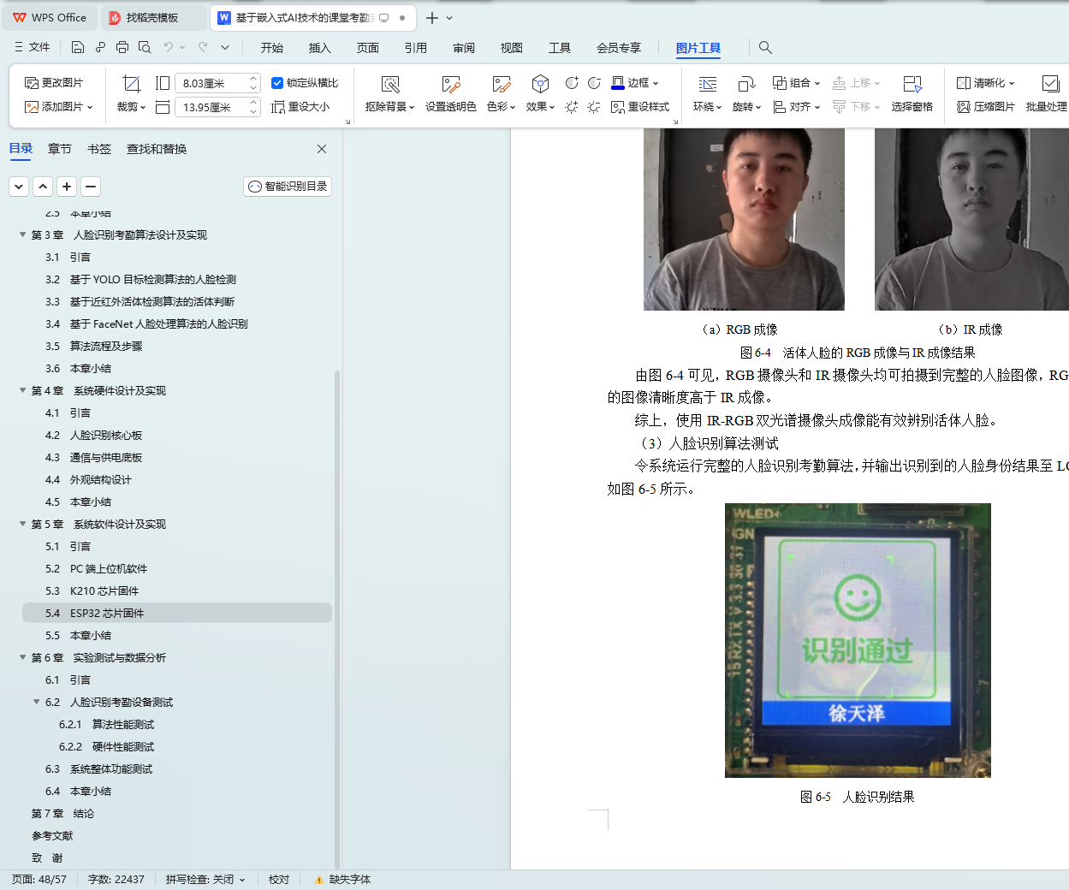Screen dimensions: 1069x890
Task: Switch to 章节 navigation tab
Action: coord(60,149)
